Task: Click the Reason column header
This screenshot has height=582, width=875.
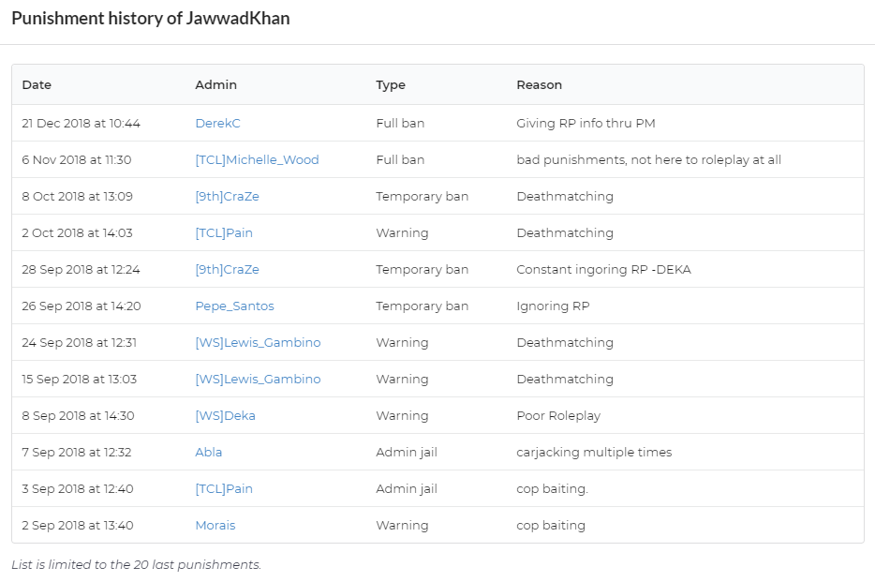Action: (x=539, y=85)
